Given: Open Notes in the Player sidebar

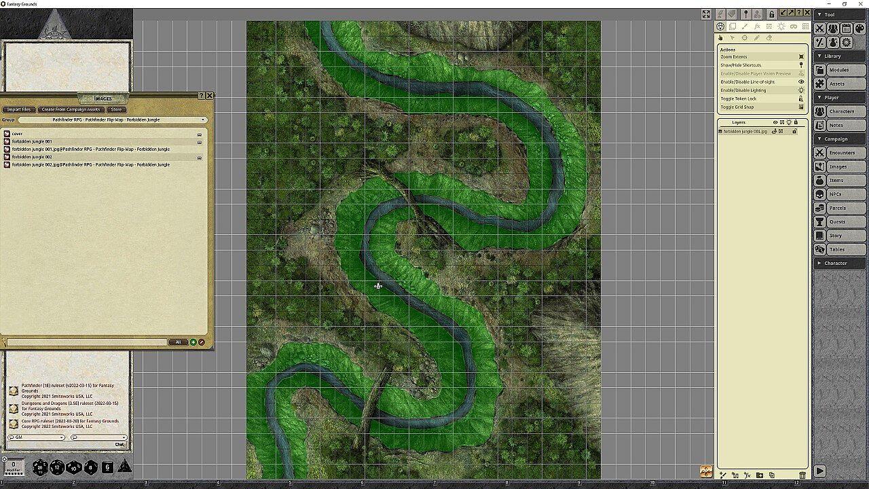Looking at the screenshot, I should pyautogui.click(x=840, y=125).
